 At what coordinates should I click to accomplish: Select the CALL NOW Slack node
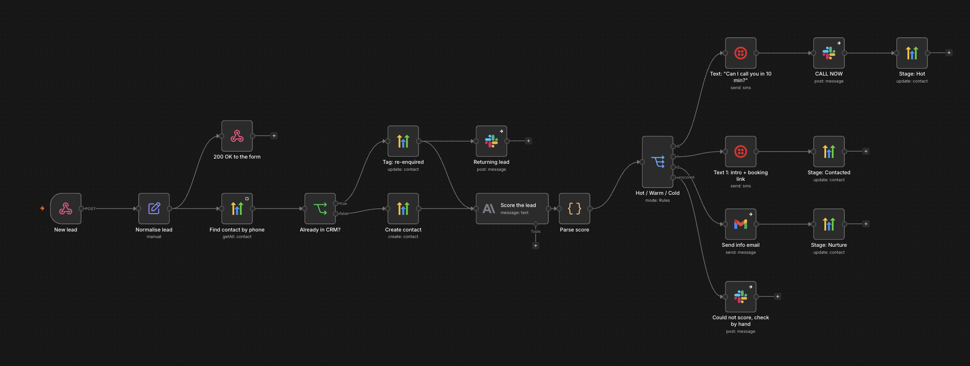829,53
